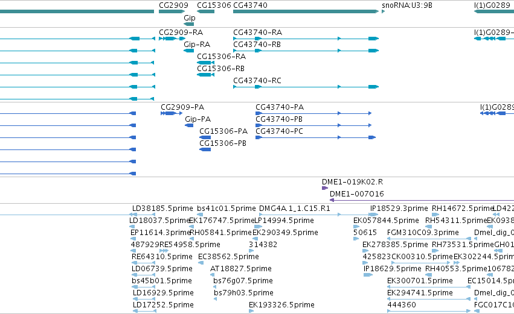Click EST EK278385.5prime
Viewport: 514px width, 314px height.
[x=395, y=245]
